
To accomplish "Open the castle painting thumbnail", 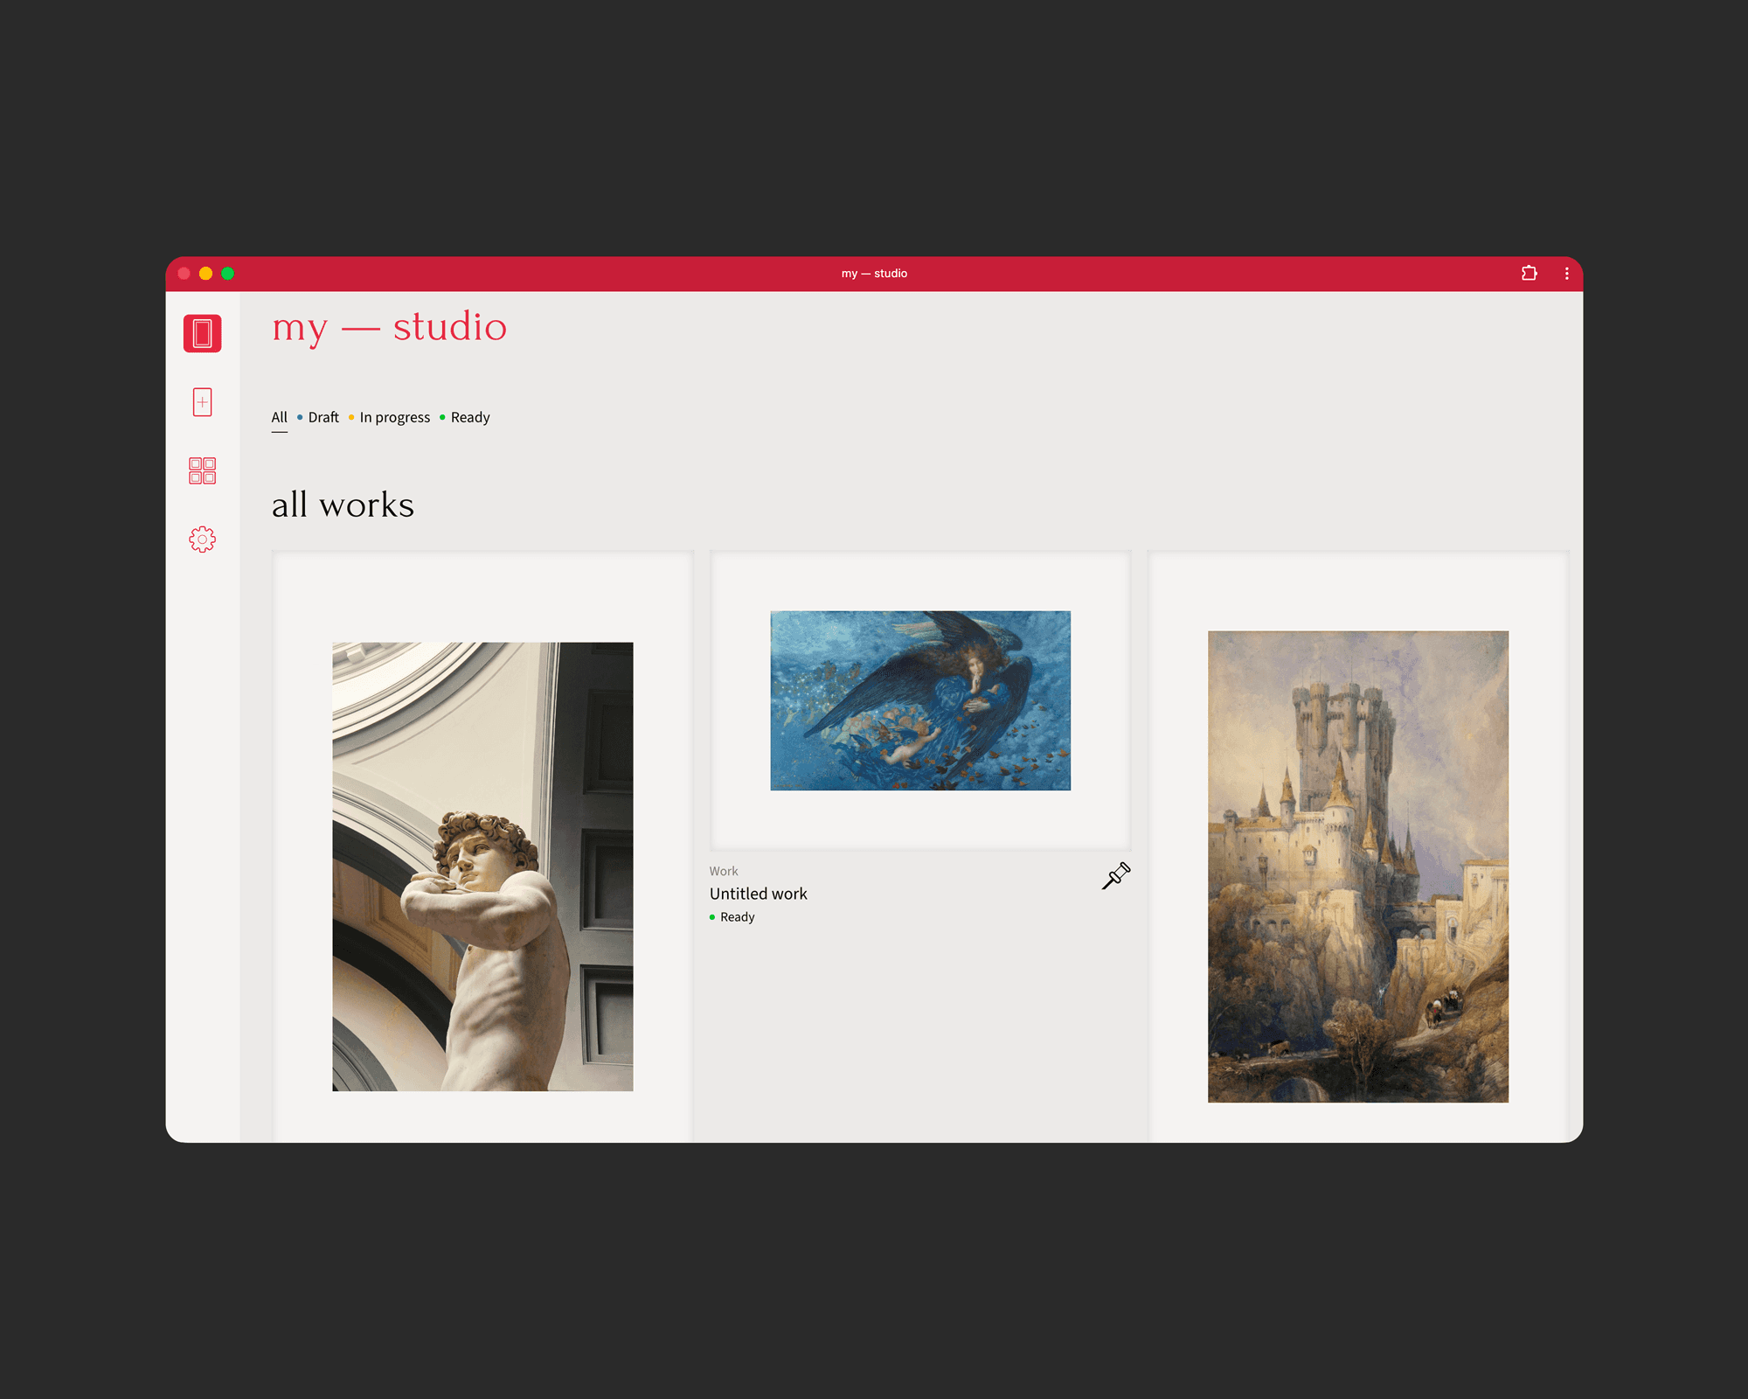I will (1357, 867).
